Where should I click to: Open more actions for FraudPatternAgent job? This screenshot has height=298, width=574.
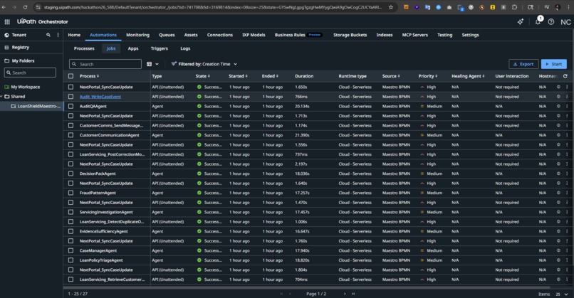click(x=567, y=193)
